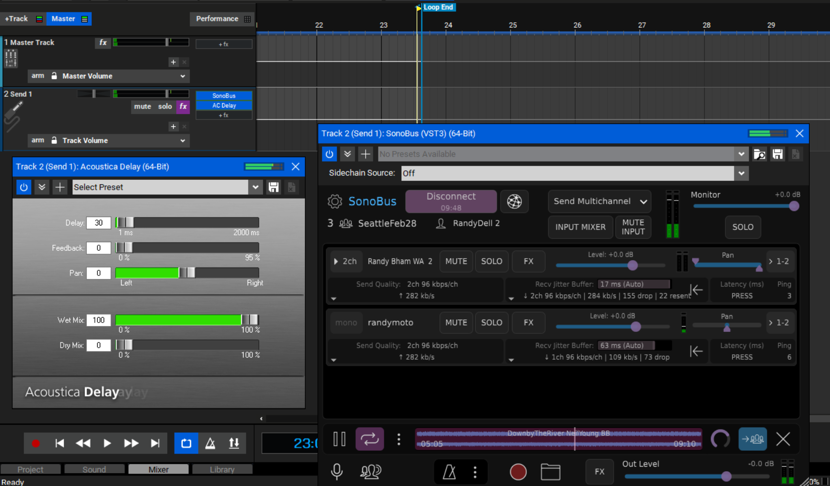The height and width of the screenshot is (486, 830).
Task: Click the SonoBus Disconnect button
Action: pyautogui.click(x=451, y=201)
